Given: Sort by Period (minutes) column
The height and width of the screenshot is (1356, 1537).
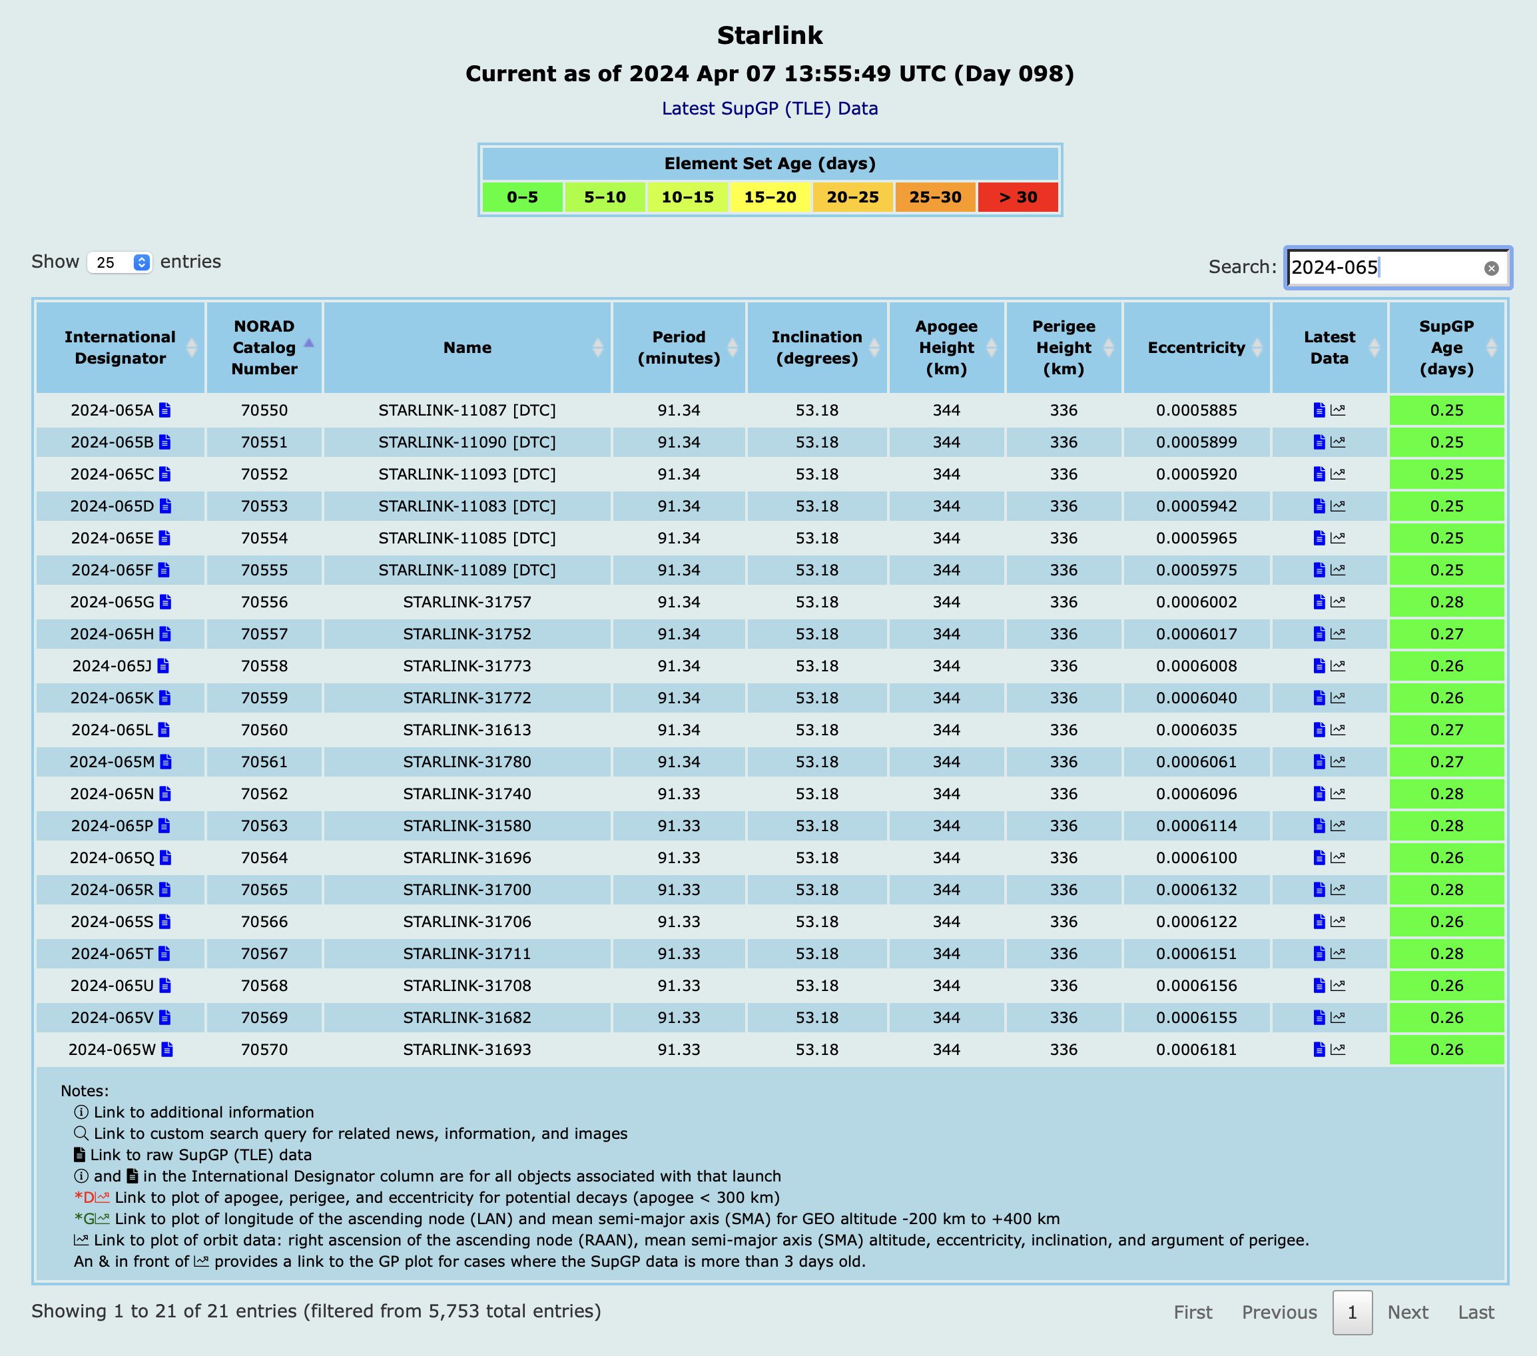Looking at the screenshot, I should [x=679, y=348].
